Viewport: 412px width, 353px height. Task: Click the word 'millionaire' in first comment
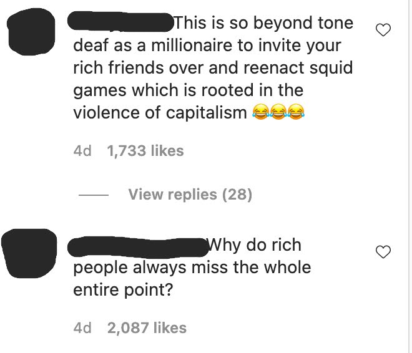[192, 46]
